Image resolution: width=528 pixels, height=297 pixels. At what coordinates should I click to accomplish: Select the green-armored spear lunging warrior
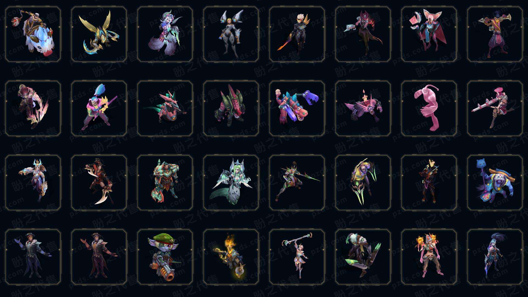coord(297,183)
